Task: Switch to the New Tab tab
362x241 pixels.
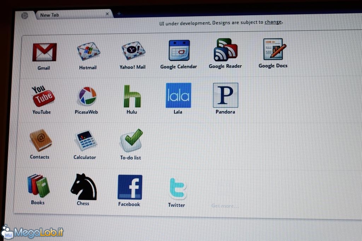Action: pos(74,15)
